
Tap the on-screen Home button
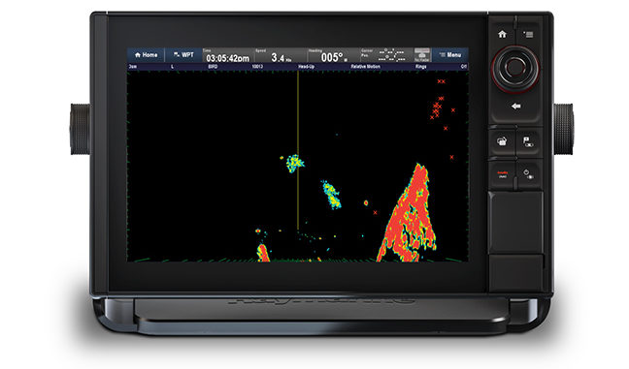click(146, 55)
